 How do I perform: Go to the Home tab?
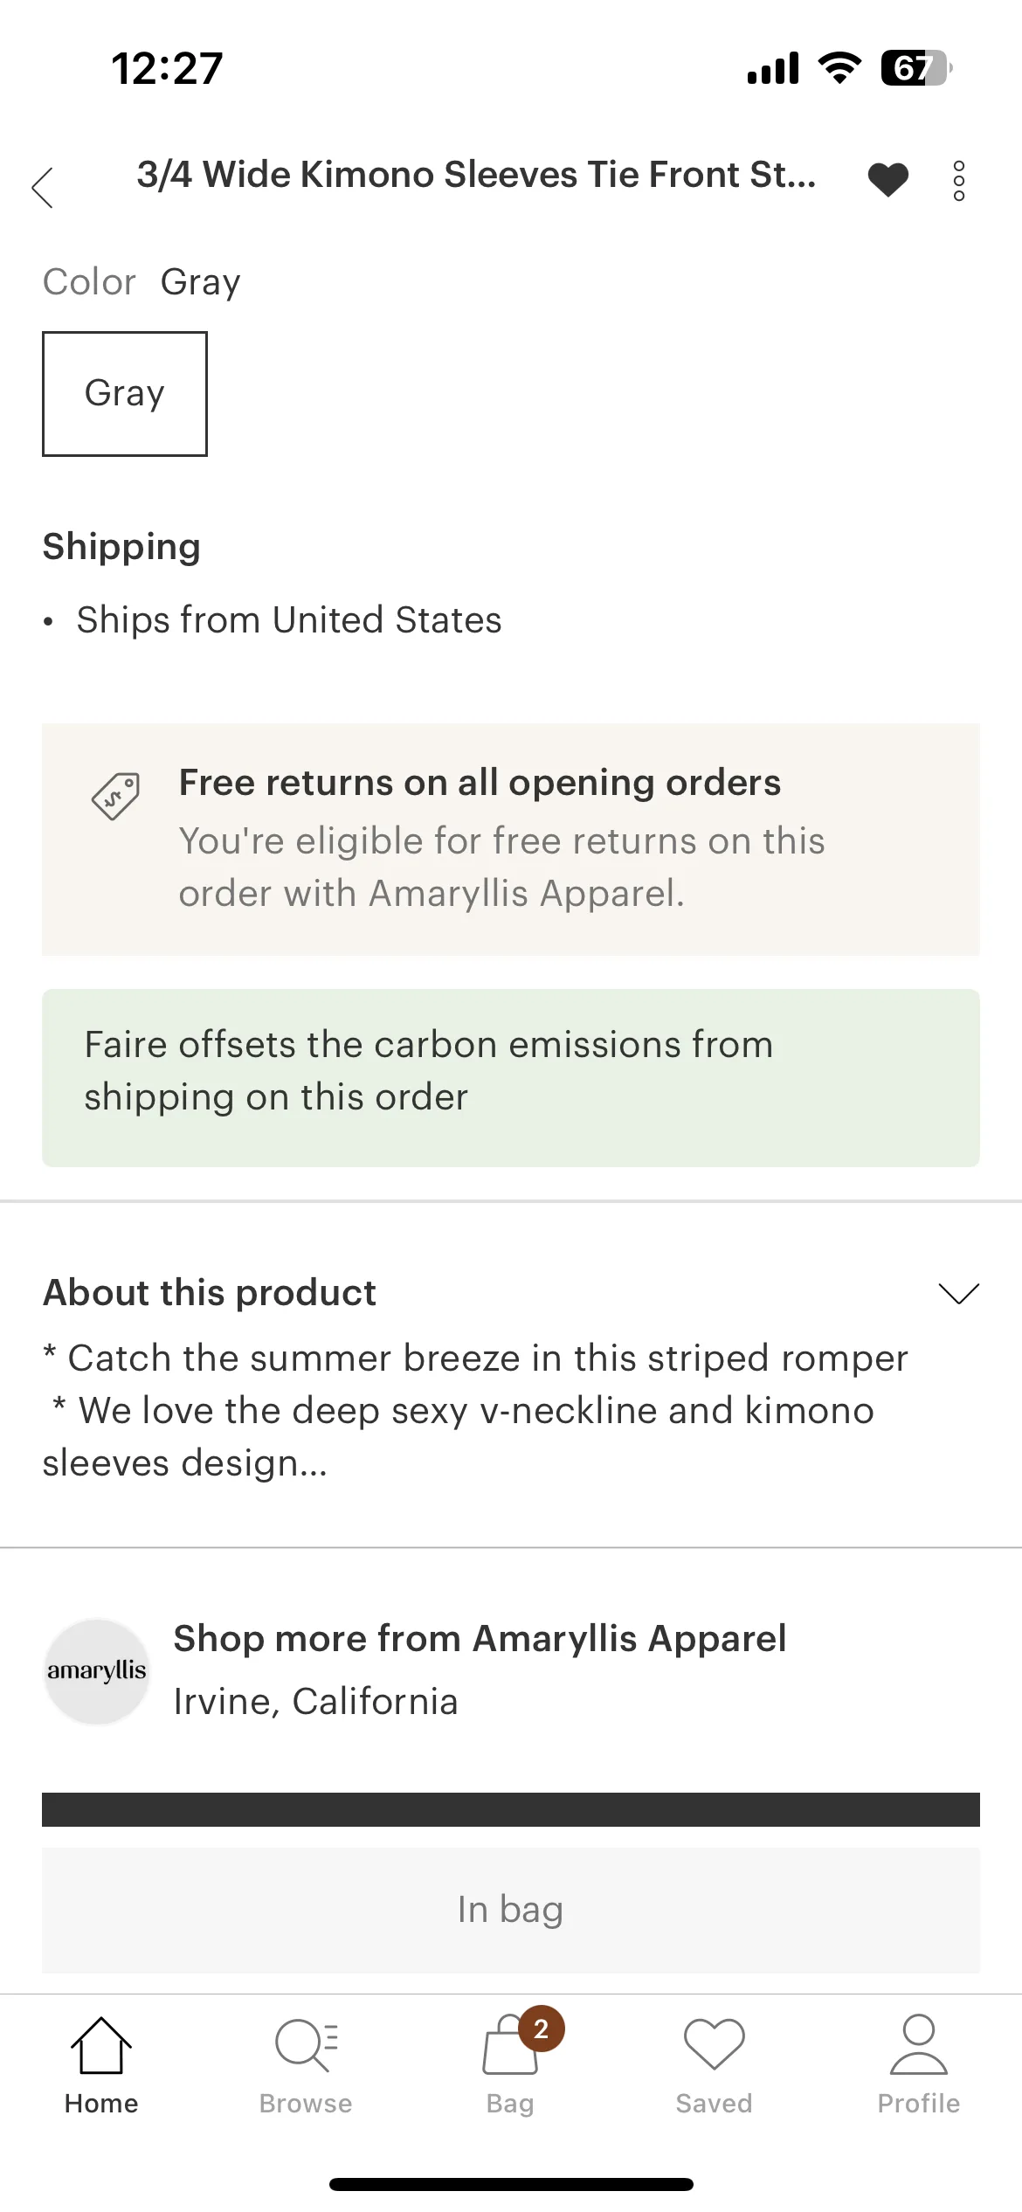click(x=101, y=2065)
